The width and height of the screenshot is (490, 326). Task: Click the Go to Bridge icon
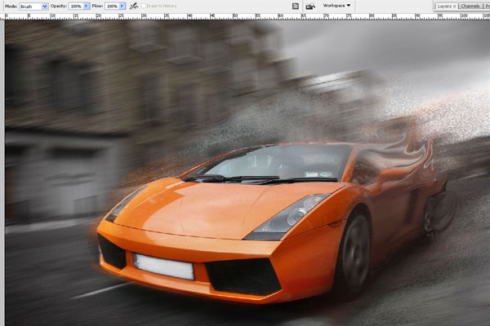(310, 6)
